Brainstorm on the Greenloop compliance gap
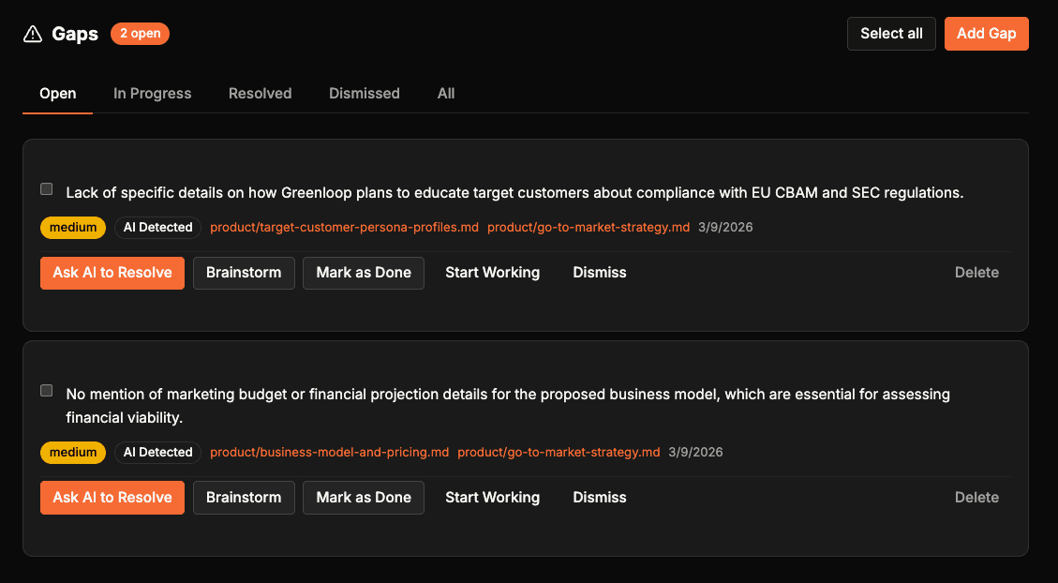This screenshot has width=1058, height=583. pos(244,273)
